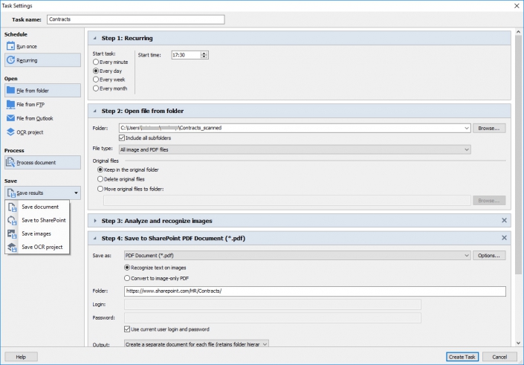
Task: Select Delete original files option
Action: [100, 179]
